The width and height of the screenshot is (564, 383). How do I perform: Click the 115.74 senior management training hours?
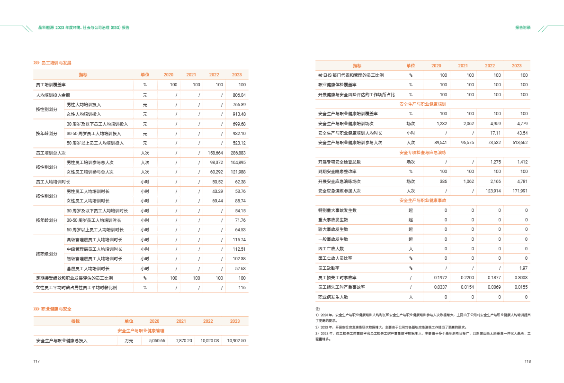pyautogui.click(x=239, y=240)
